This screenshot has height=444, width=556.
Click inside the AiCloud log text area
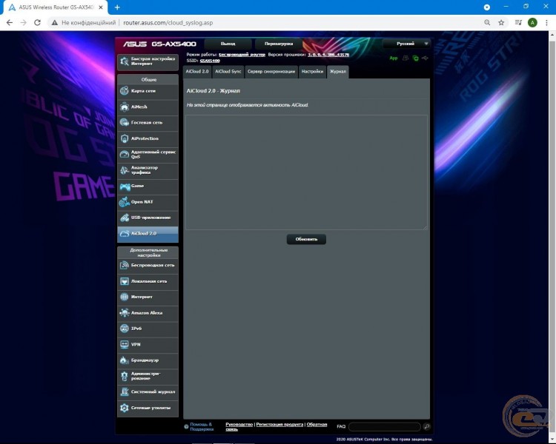pyautogui.click(x=306, y=172)
